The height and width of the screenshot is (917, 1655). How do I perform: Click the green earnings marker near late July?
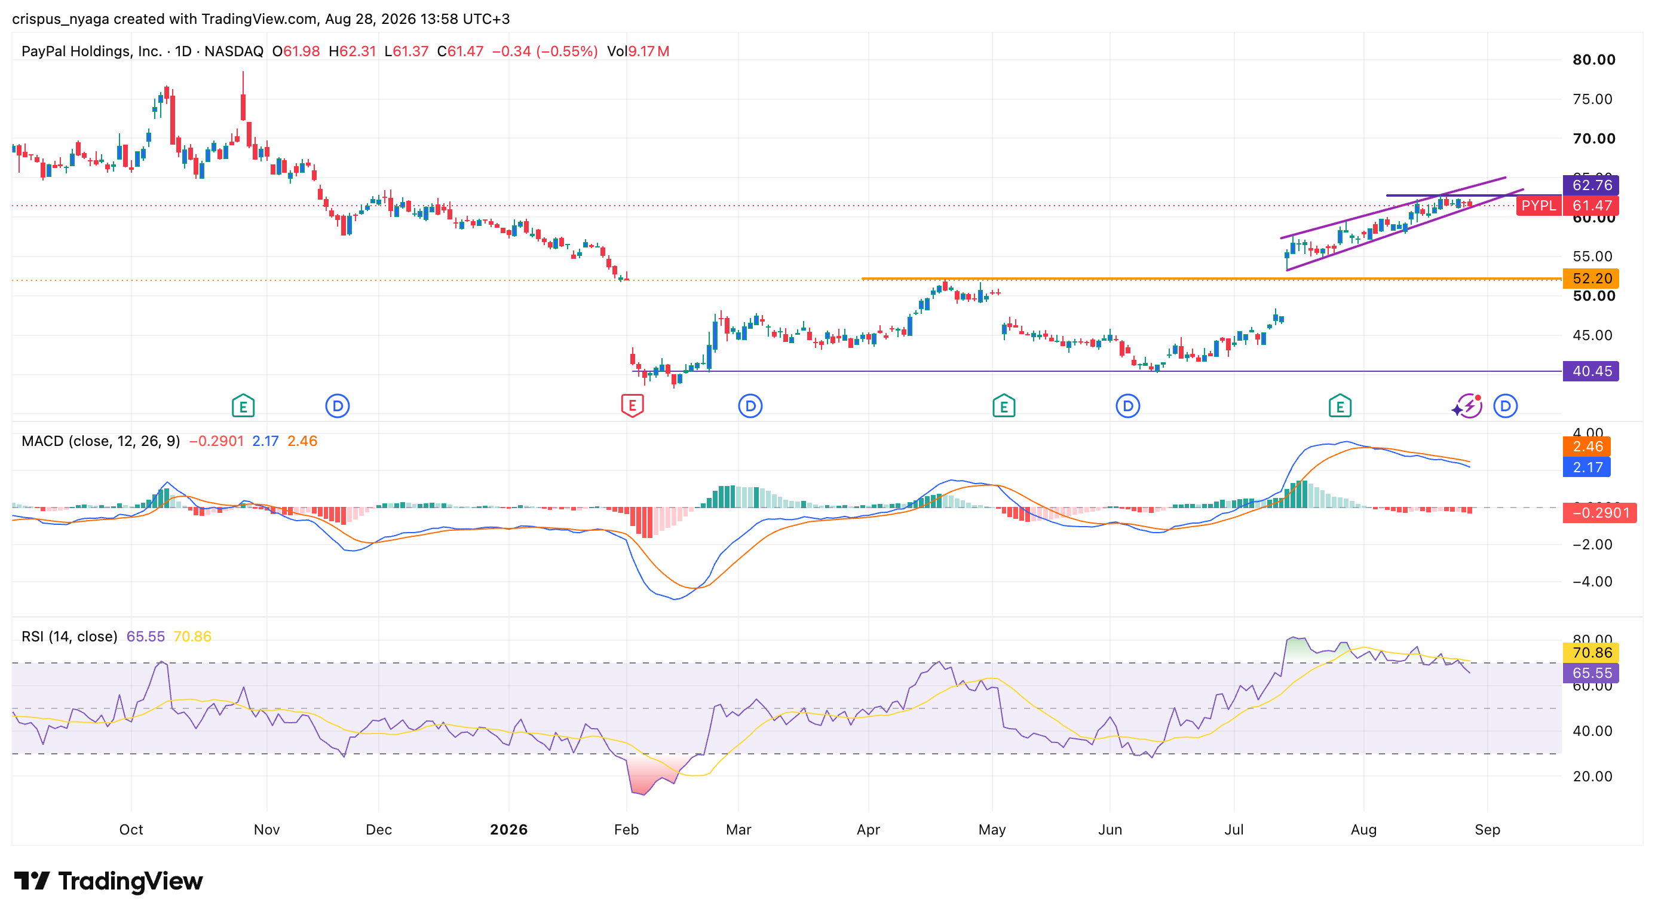click(1340, 406)
